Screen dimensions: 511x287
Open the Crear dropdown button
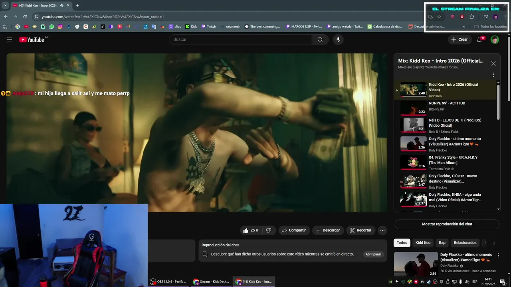coord(459,39)
